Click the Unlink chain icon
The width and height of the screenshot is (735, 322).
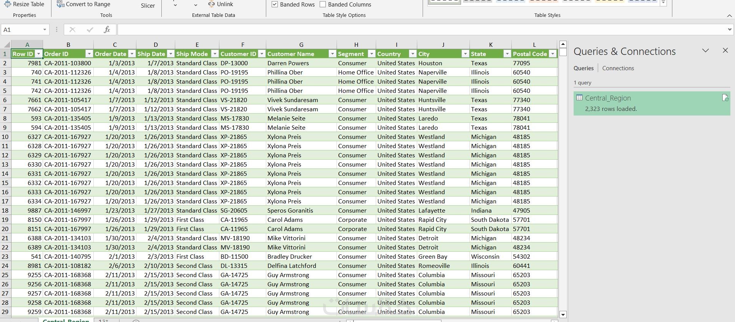(x=211, y=4)
